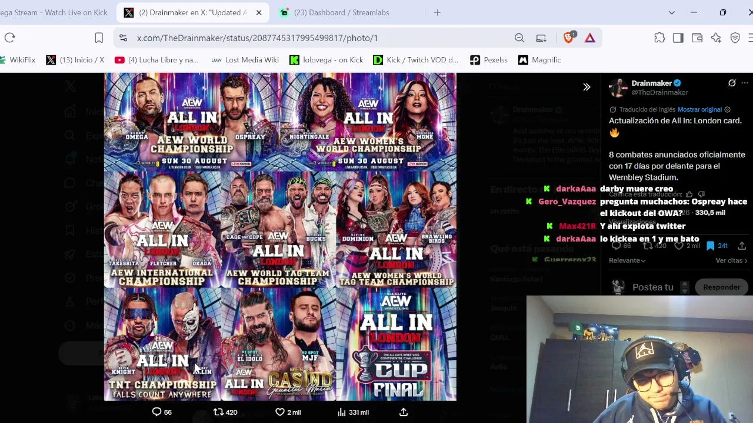753x423 pixels.
Task: Click Mostrar original translation link
Action: [699, 109]
